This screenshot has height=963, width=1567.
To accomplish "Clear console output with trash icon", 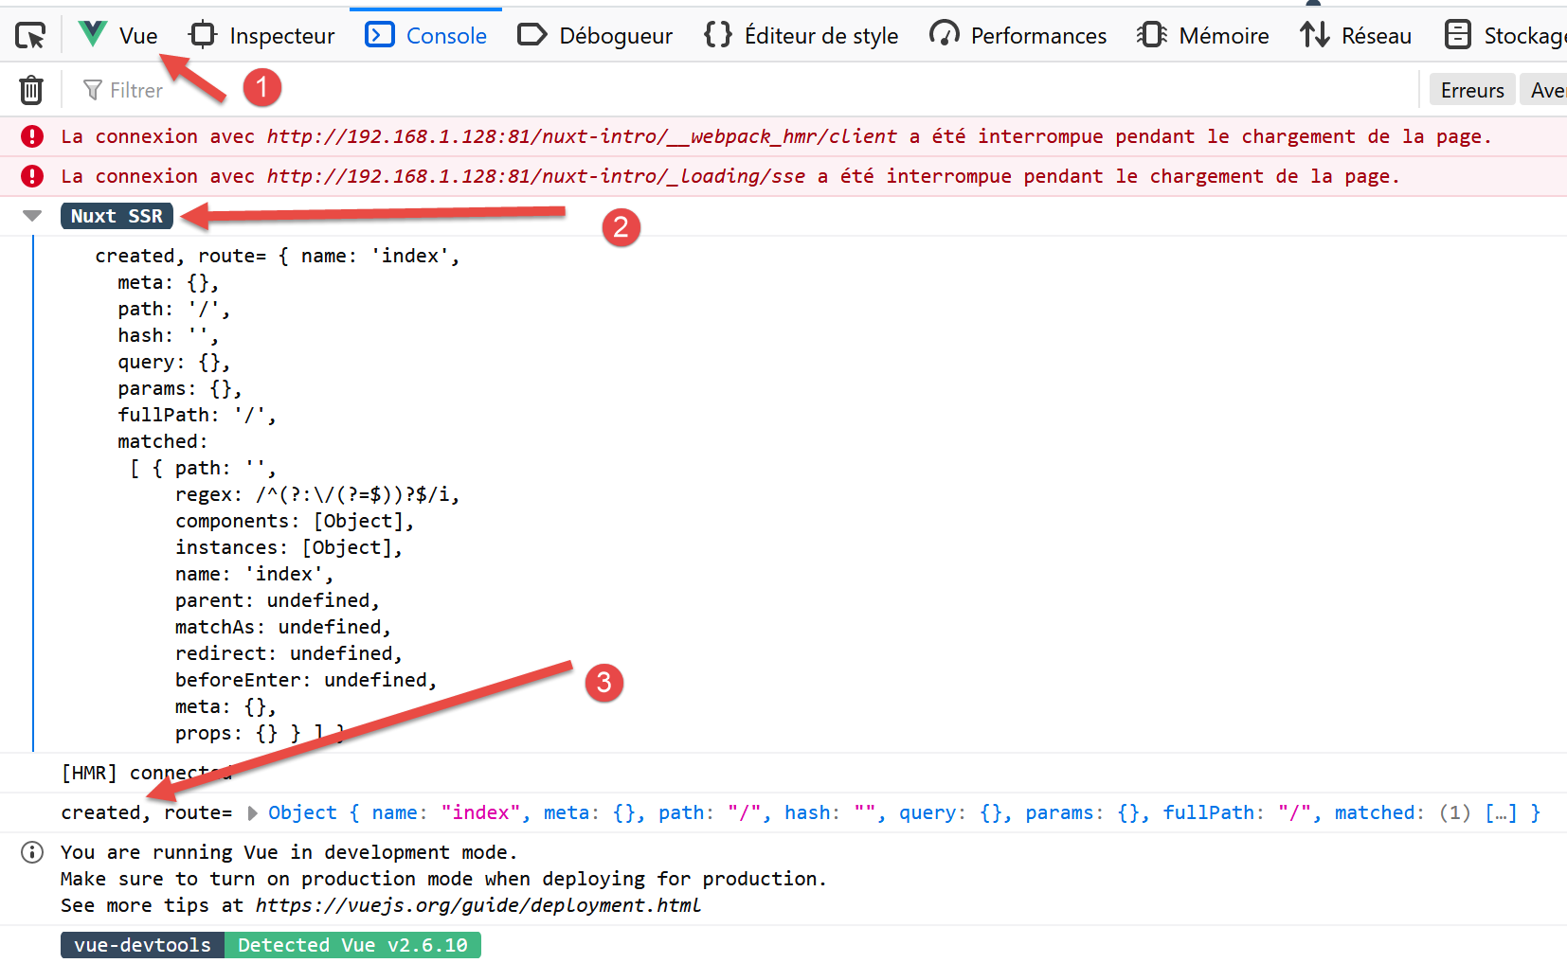I will [31, 90].
